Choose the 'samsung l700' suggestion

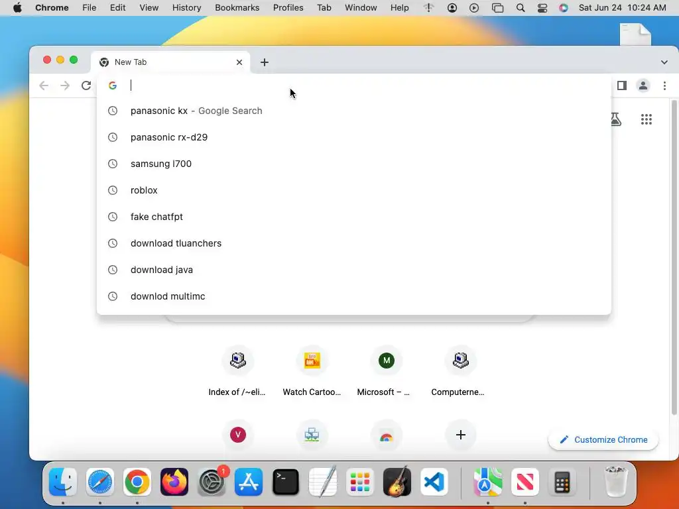pyautogui.click(x=354, y=164)
